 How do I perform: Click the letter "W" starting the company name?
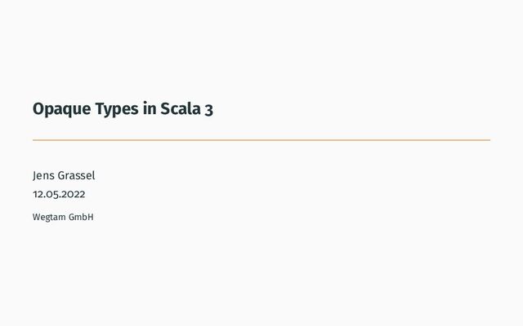pyautogui.click(x=37, y=218)
